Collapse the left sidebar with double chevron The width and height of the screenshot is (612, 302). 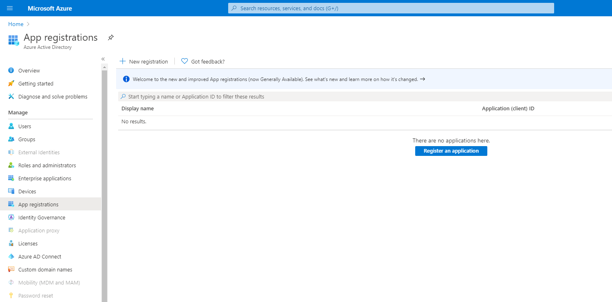(x=103, y=59)
